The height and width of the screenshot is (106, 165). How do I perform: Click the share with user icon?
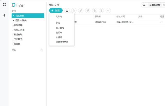pyautogui.click(x=74, y=10)
